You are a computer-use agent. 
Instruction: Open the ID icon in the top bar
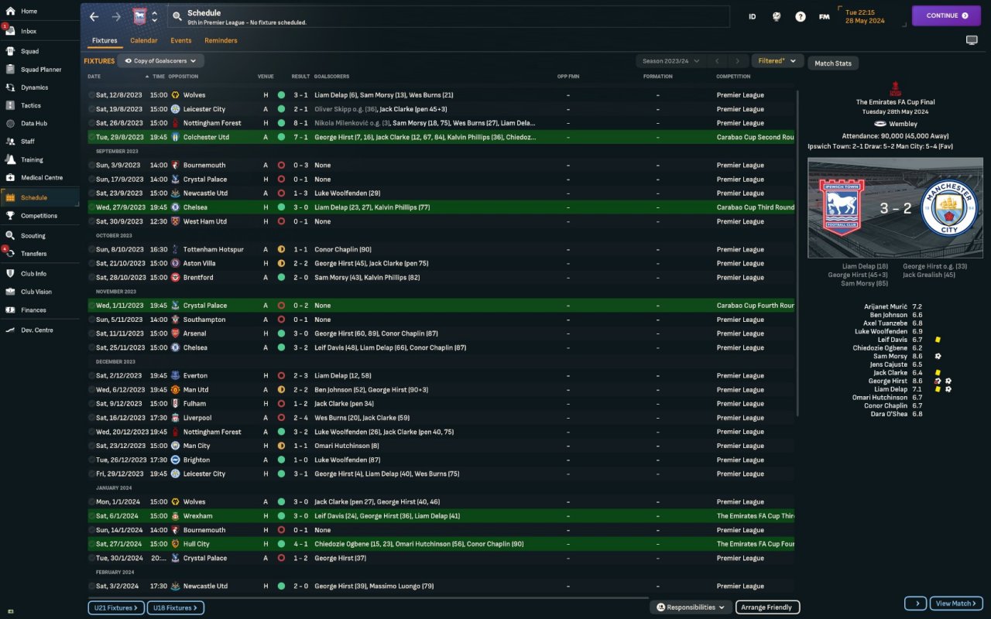click(752, 16)
